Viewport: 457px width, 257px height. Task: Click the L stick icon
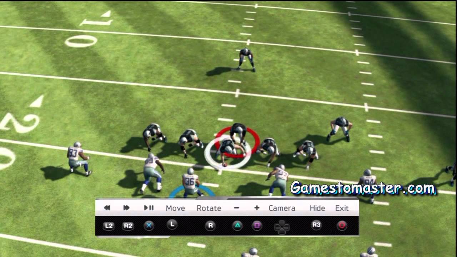pos(172,225)
